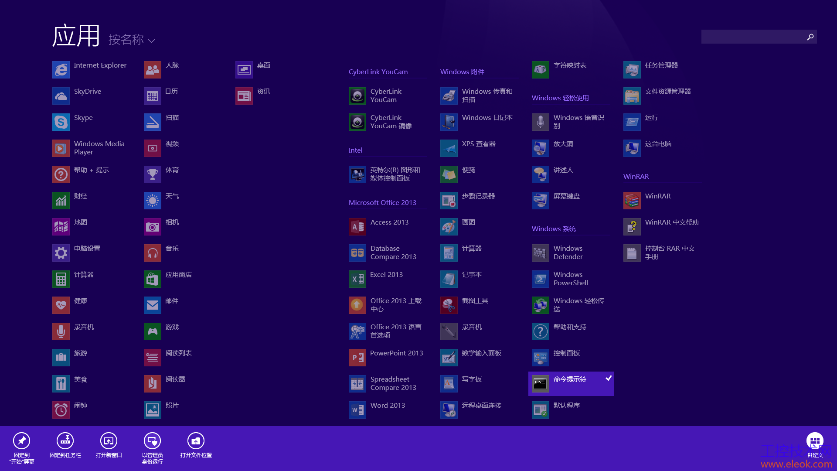Launch the WinRAR app icon
Viewport: 837px width, 471px height.
pyautogui.click(x=632, y=201)
